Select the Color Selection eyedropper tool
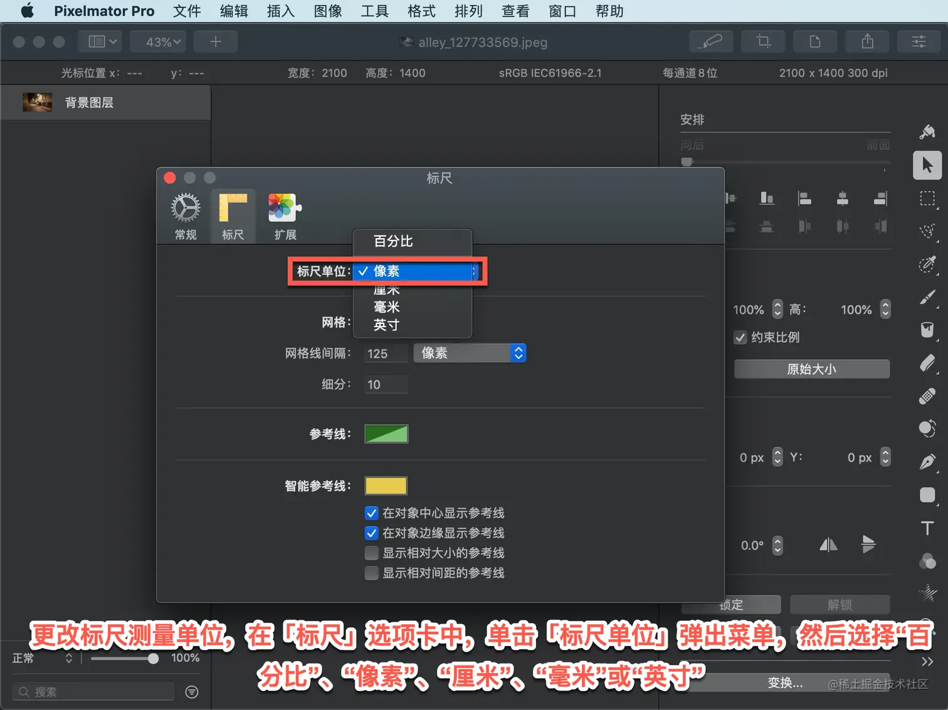Image resolution: width=948 pixels, height=710 pixels. (x=927, y=264)
